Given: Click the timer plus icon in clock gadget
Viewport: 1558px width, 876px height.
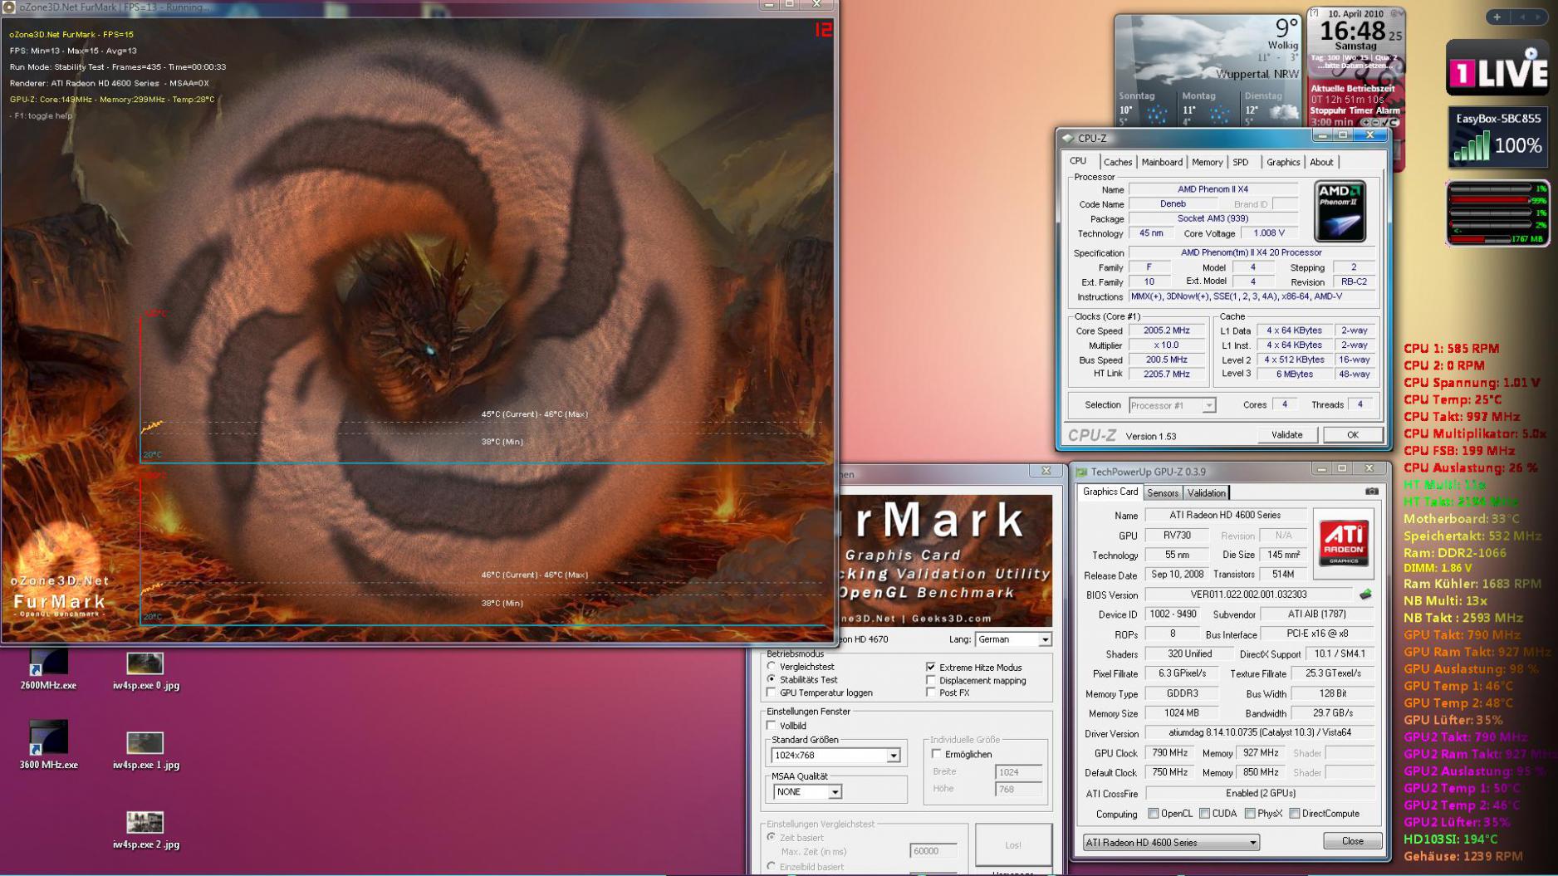Looking at the screenshot, I should point(1364,122).
